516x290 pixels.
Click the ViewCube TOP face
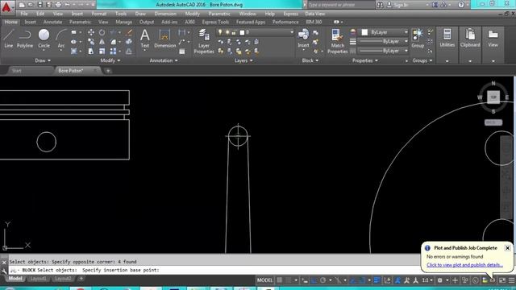point(493,97)
